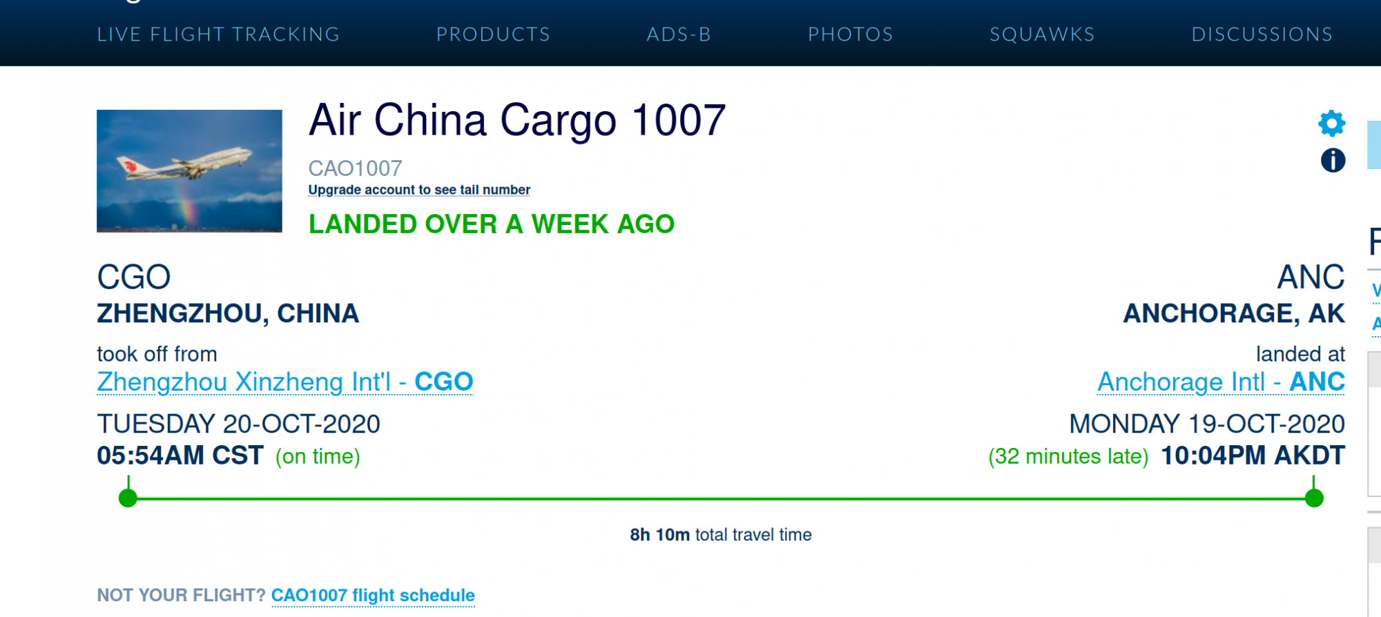The image size is (1381, 617).
Task: Select the ANC destination airport code
Action: point(1311,277)
